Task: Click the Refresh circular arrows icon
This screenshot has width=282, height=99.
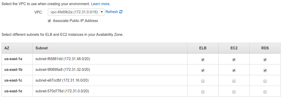Action: click(x=121, y=12)
